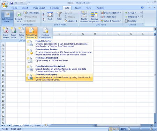Switch to the Sheet2 tab
157x131 pixels.
(x=28, y=125)
